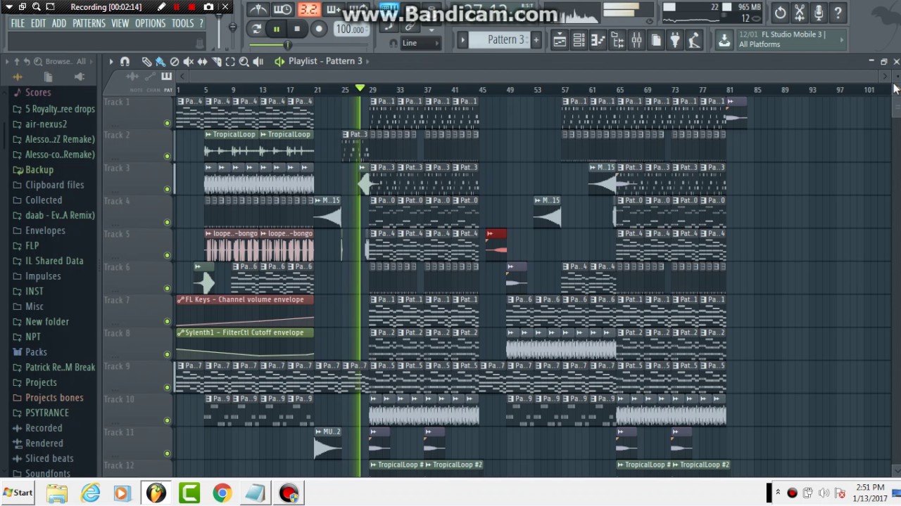Open the playlist options menu arrow
Screen dimensions: 901x506
click(x=111, y=62)
